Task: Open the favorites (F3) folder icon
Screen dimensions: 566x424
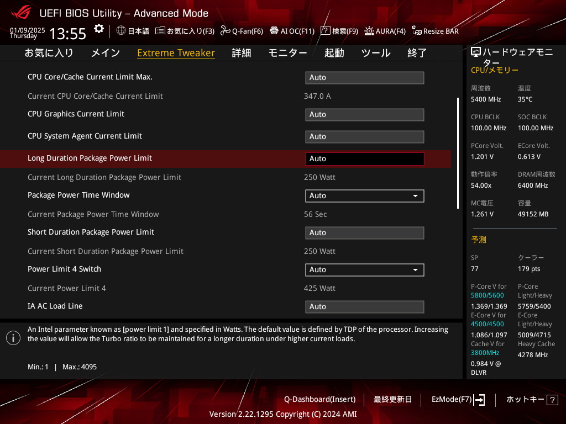Action: pyautogui.click(x=160, y=31)
